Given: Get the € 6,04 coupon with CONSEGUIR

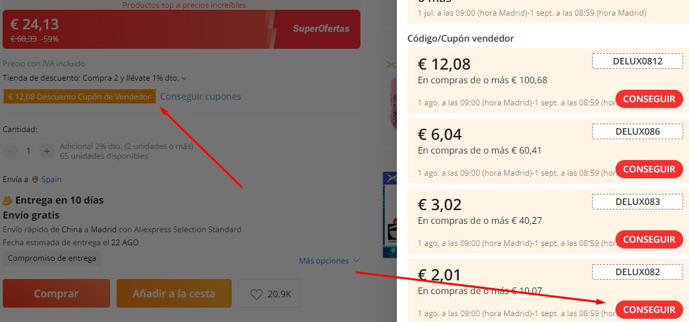Looking at the screenshot, I should [x=649, y=169].
